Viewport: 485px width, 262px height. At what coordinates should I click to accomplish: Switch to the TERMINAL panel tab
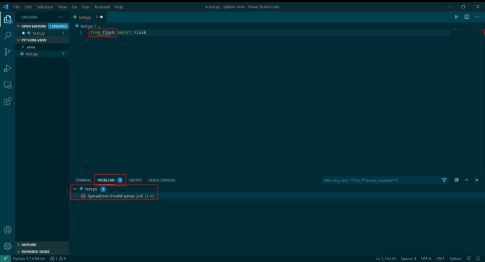(83, 180)
